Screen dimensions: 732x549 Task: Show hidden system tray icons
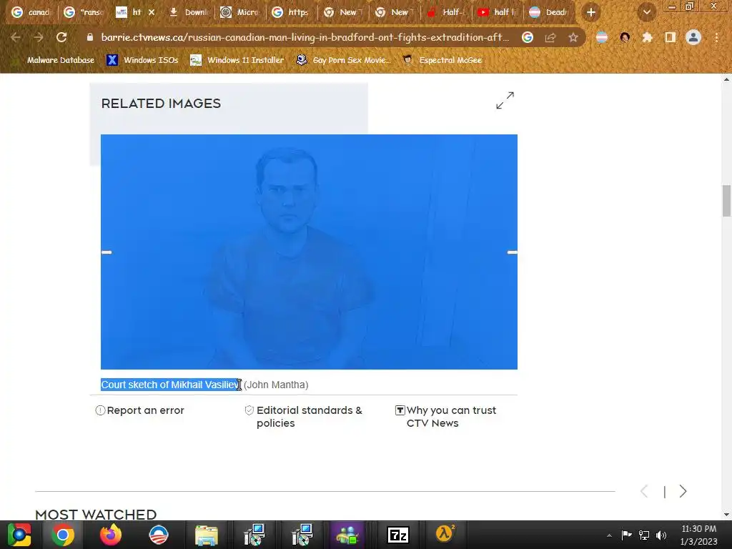pos(609,535)
